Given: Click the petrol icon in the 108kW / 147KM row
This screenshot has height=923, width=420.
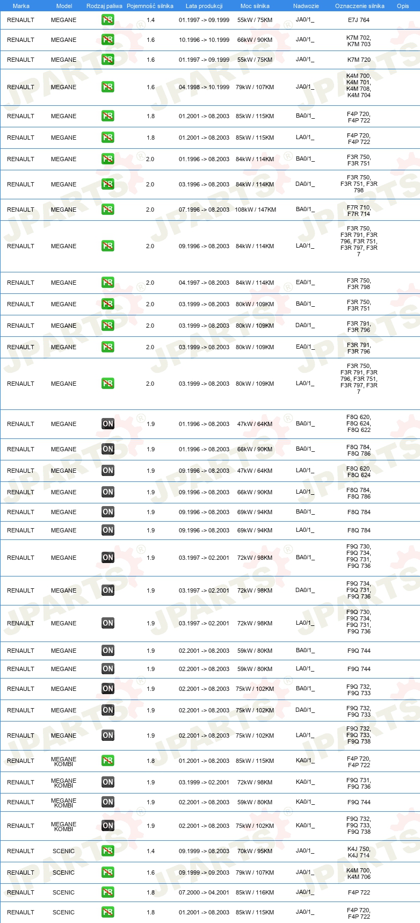Looking at the screenshot, I should click(107, 210).
